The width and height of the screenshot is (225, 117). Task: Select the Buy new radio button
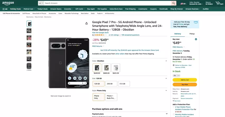(x=196, y=39)
